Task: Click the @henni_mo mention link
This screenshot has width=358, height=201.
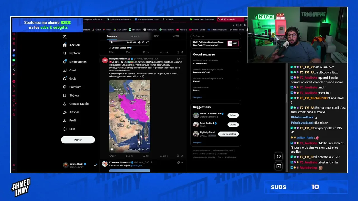Action: pyautogui.click(x=136, y=166)
